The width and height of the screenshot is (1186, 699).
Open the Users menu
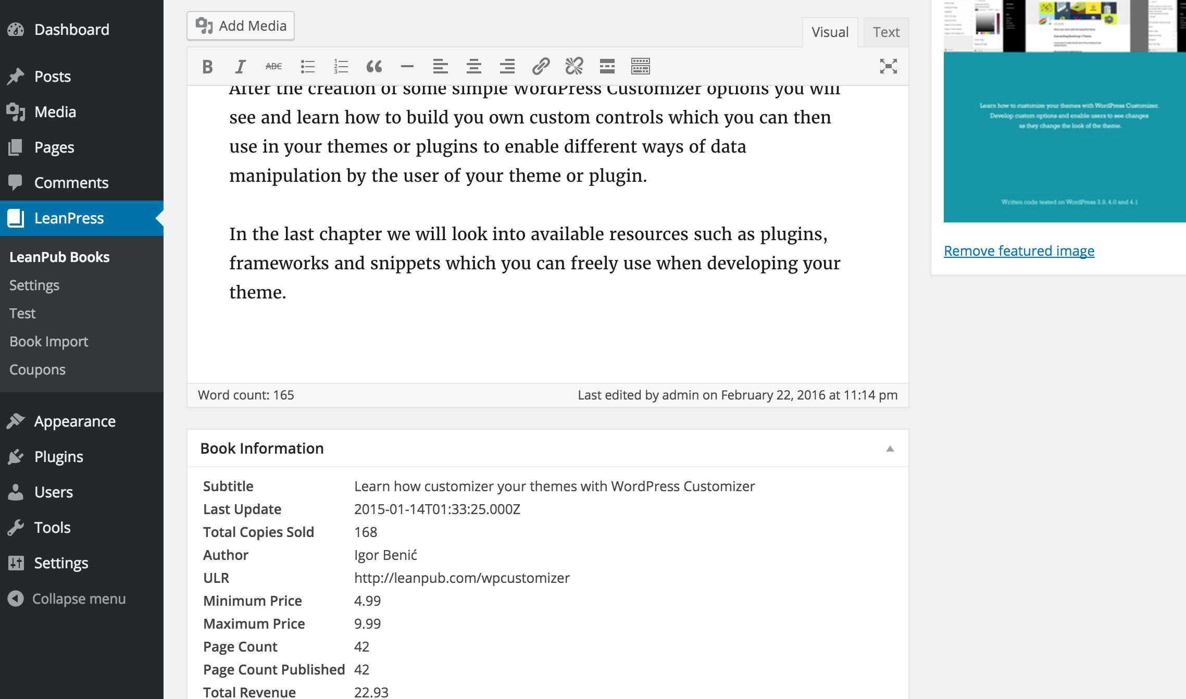click(82, 492)
